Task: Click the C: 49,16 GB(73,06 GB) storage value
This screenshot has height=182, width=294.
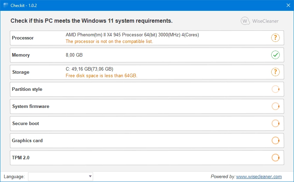Action: pos(90,69)
